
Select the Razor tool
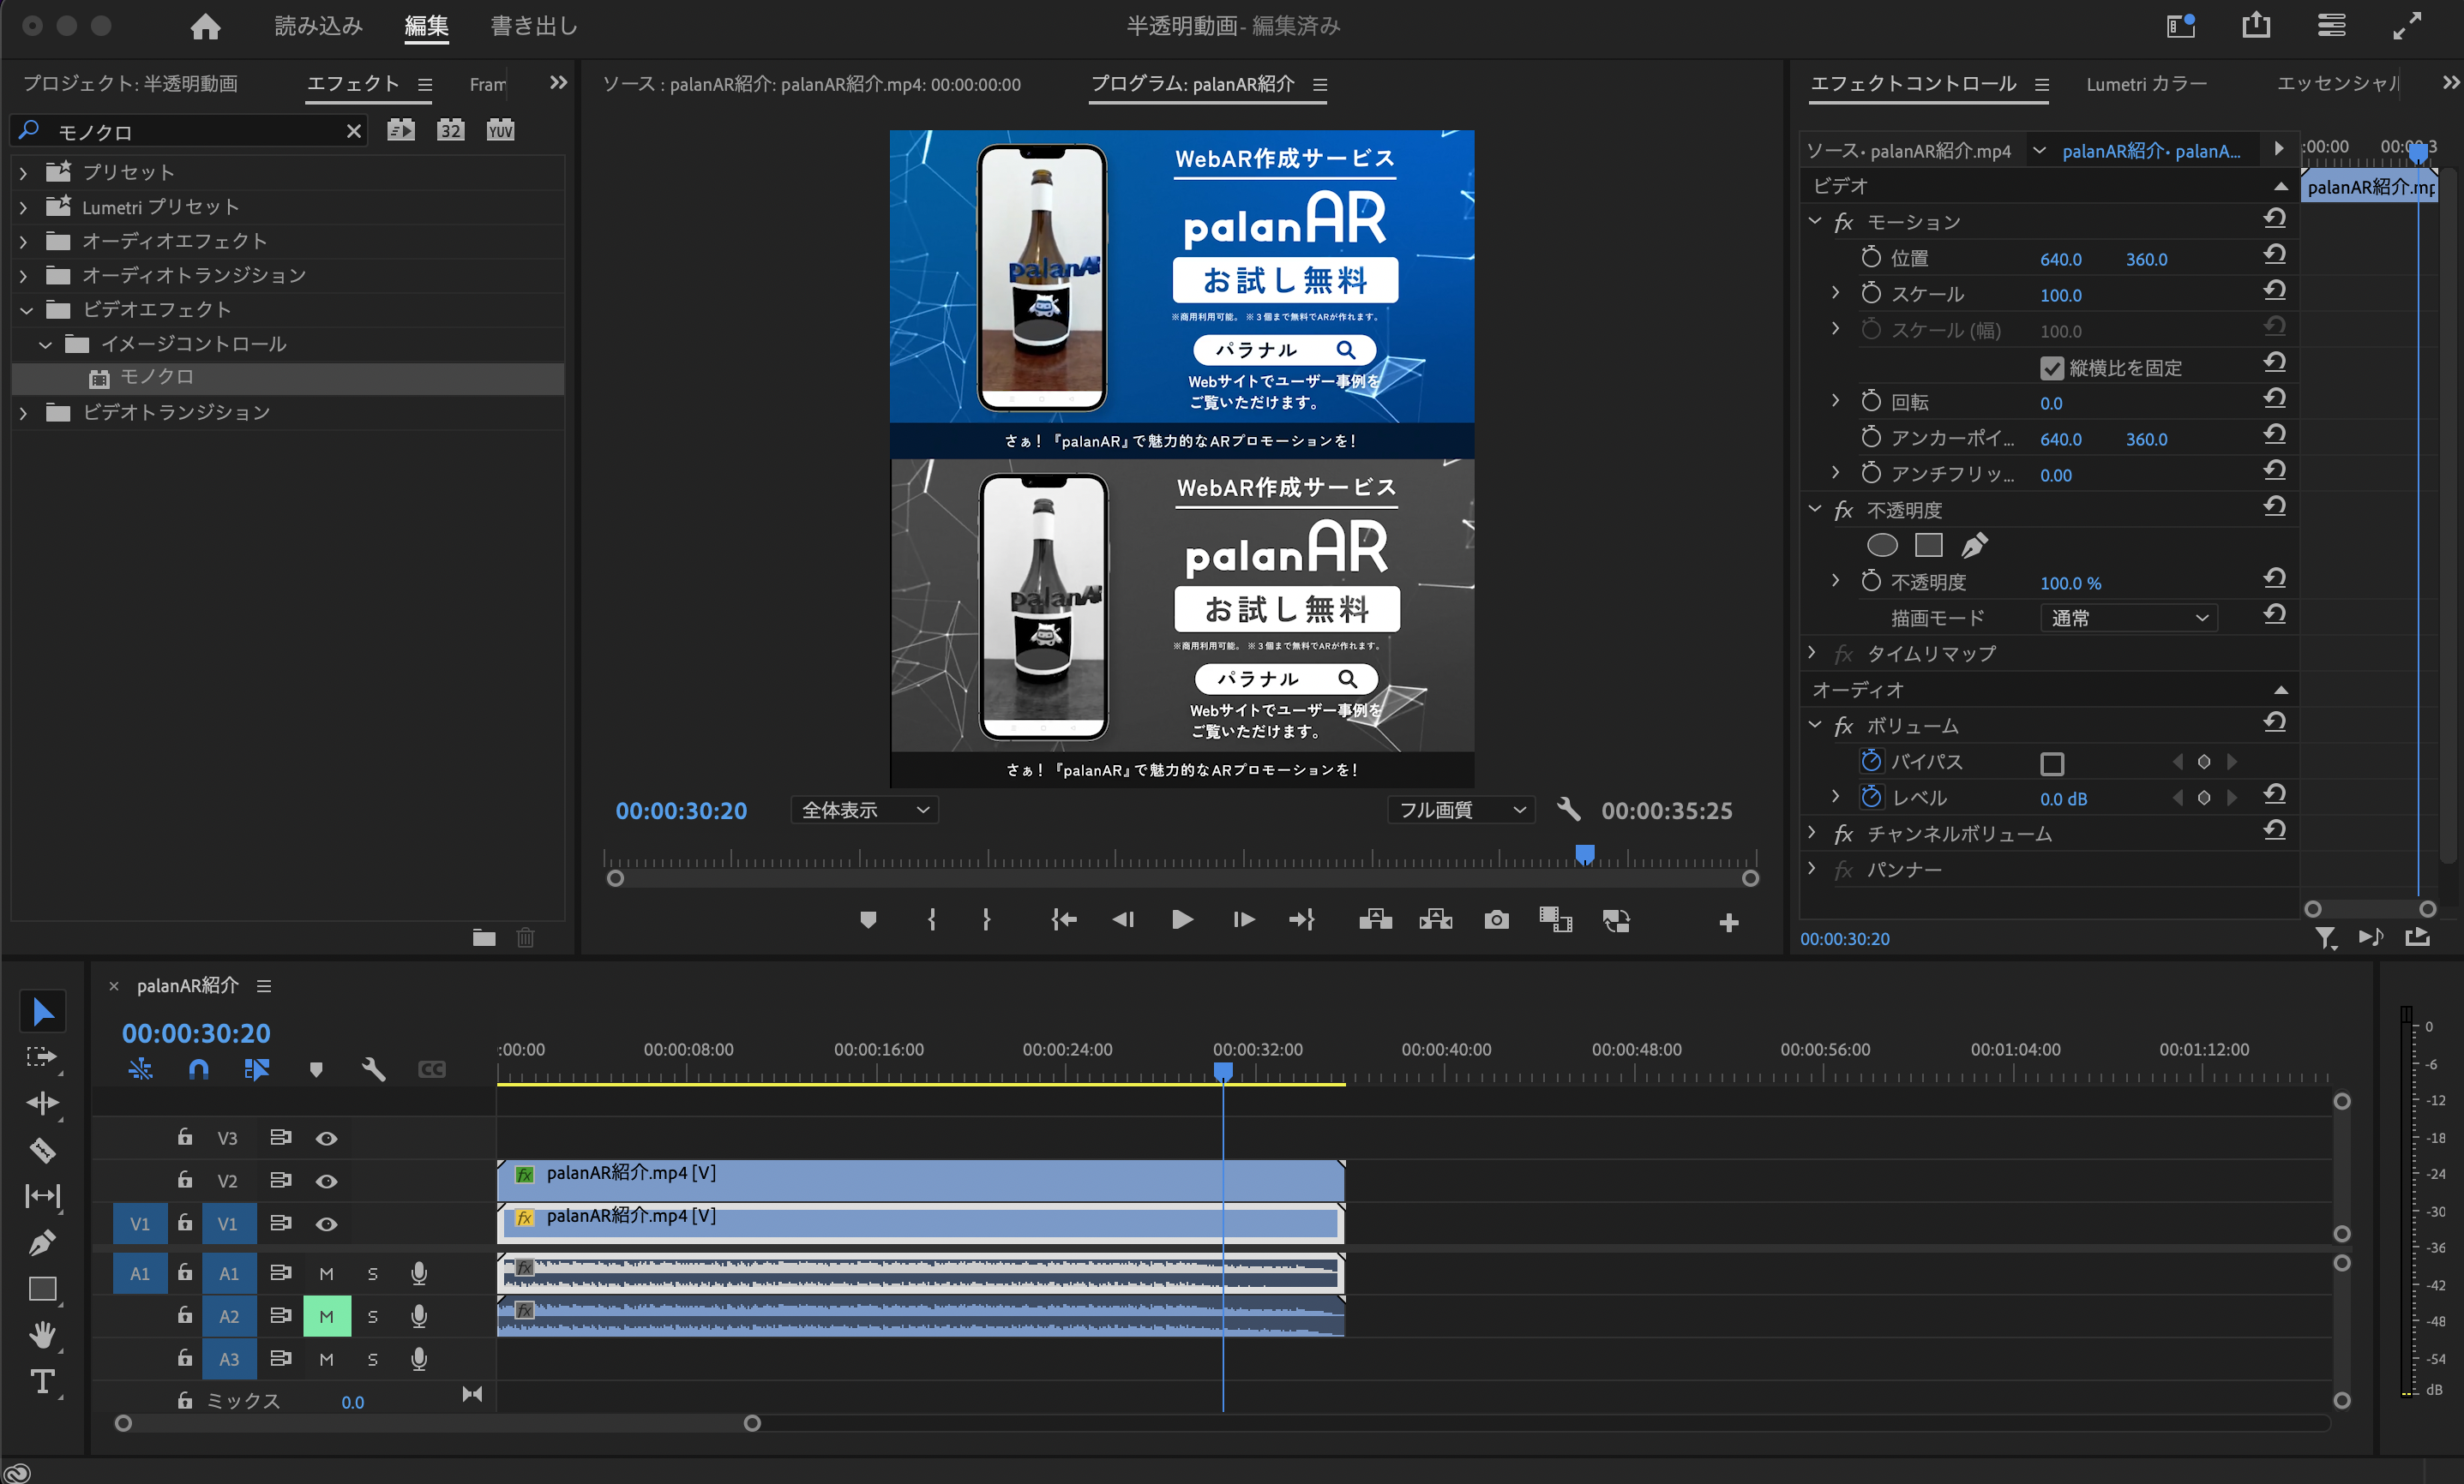point(42,1150)
